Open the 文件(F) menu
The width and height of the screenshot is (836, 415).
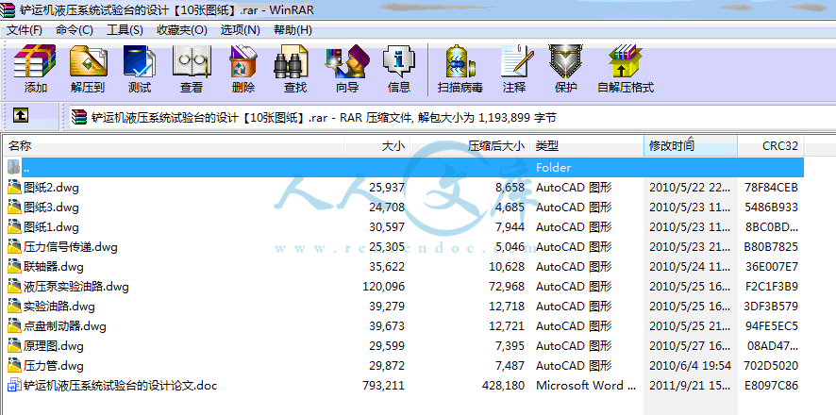pyautogui.click(x=24, y=30)
